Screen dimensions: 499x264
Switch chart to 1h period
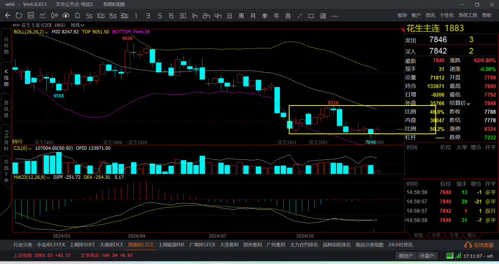[195, 16]
